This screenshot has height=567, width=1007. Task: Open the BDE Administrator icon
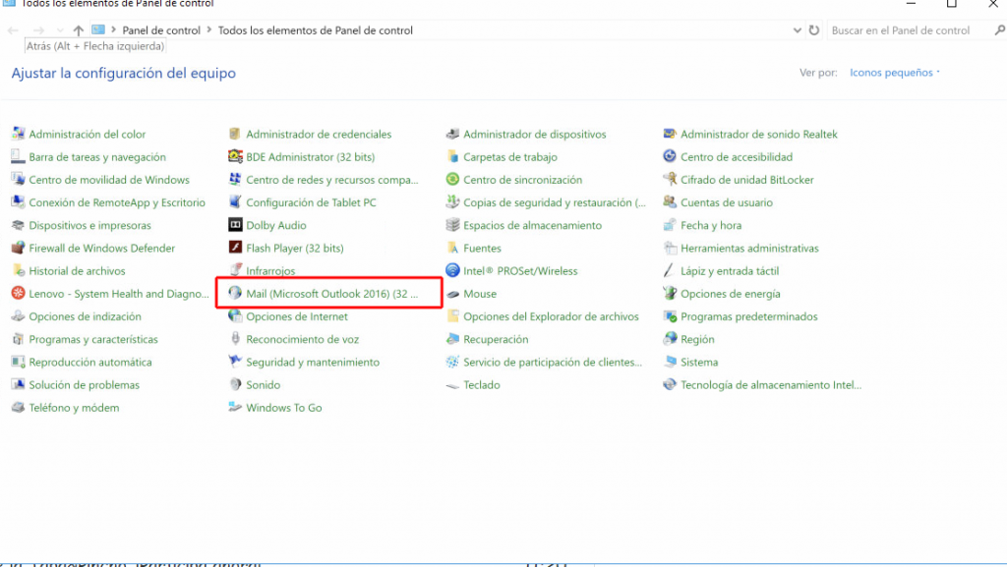click(235, 156)
